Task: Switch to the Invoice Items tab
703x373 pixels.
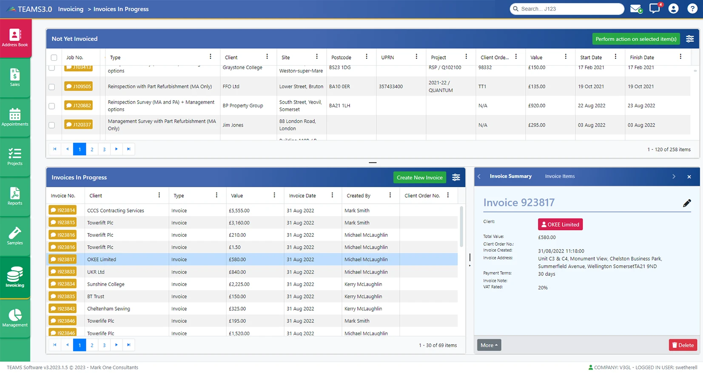Action: click(x=560, y=177)
